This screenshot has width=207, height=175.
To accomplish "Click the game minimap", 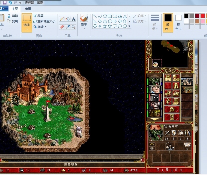I will click(x=170, y=54).
